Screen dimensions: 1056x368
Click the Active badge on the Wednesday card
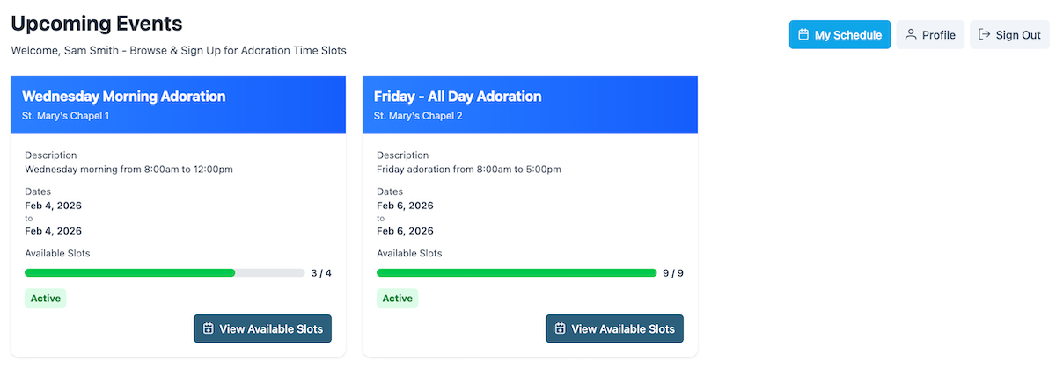click(x=46, y=299)
